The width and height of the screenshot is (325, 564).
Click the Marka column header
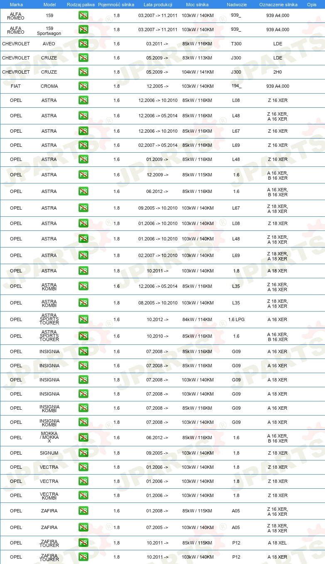click(16, 5)
